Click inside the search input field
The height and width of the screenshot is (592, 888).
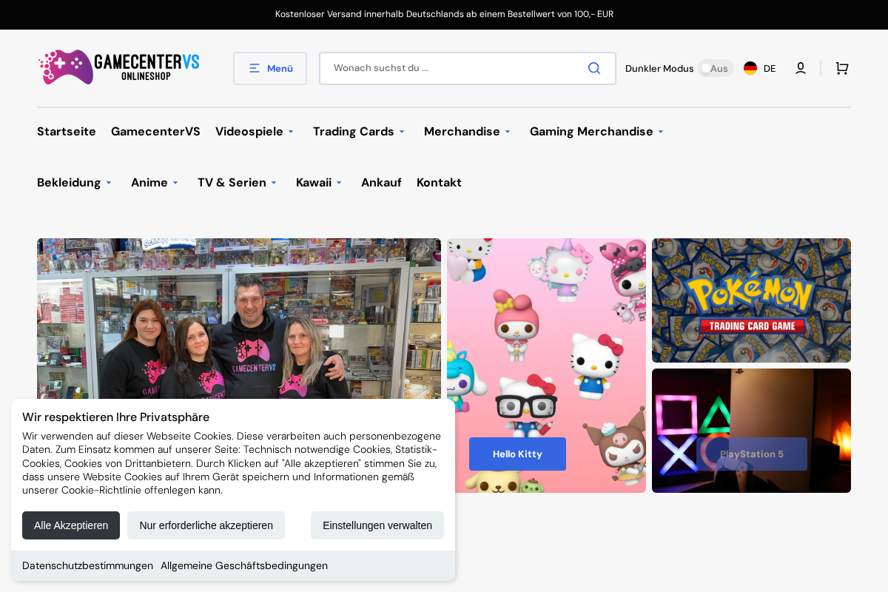pyautogui.click(x=444, y=67)
